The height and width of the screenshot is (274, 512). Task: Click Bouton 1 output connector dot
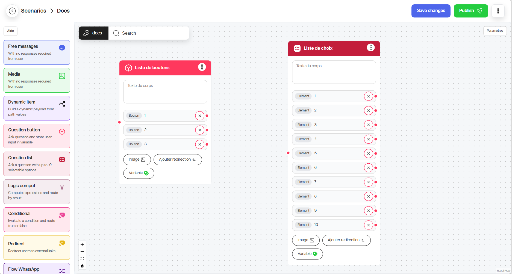(x=207, y=116)
